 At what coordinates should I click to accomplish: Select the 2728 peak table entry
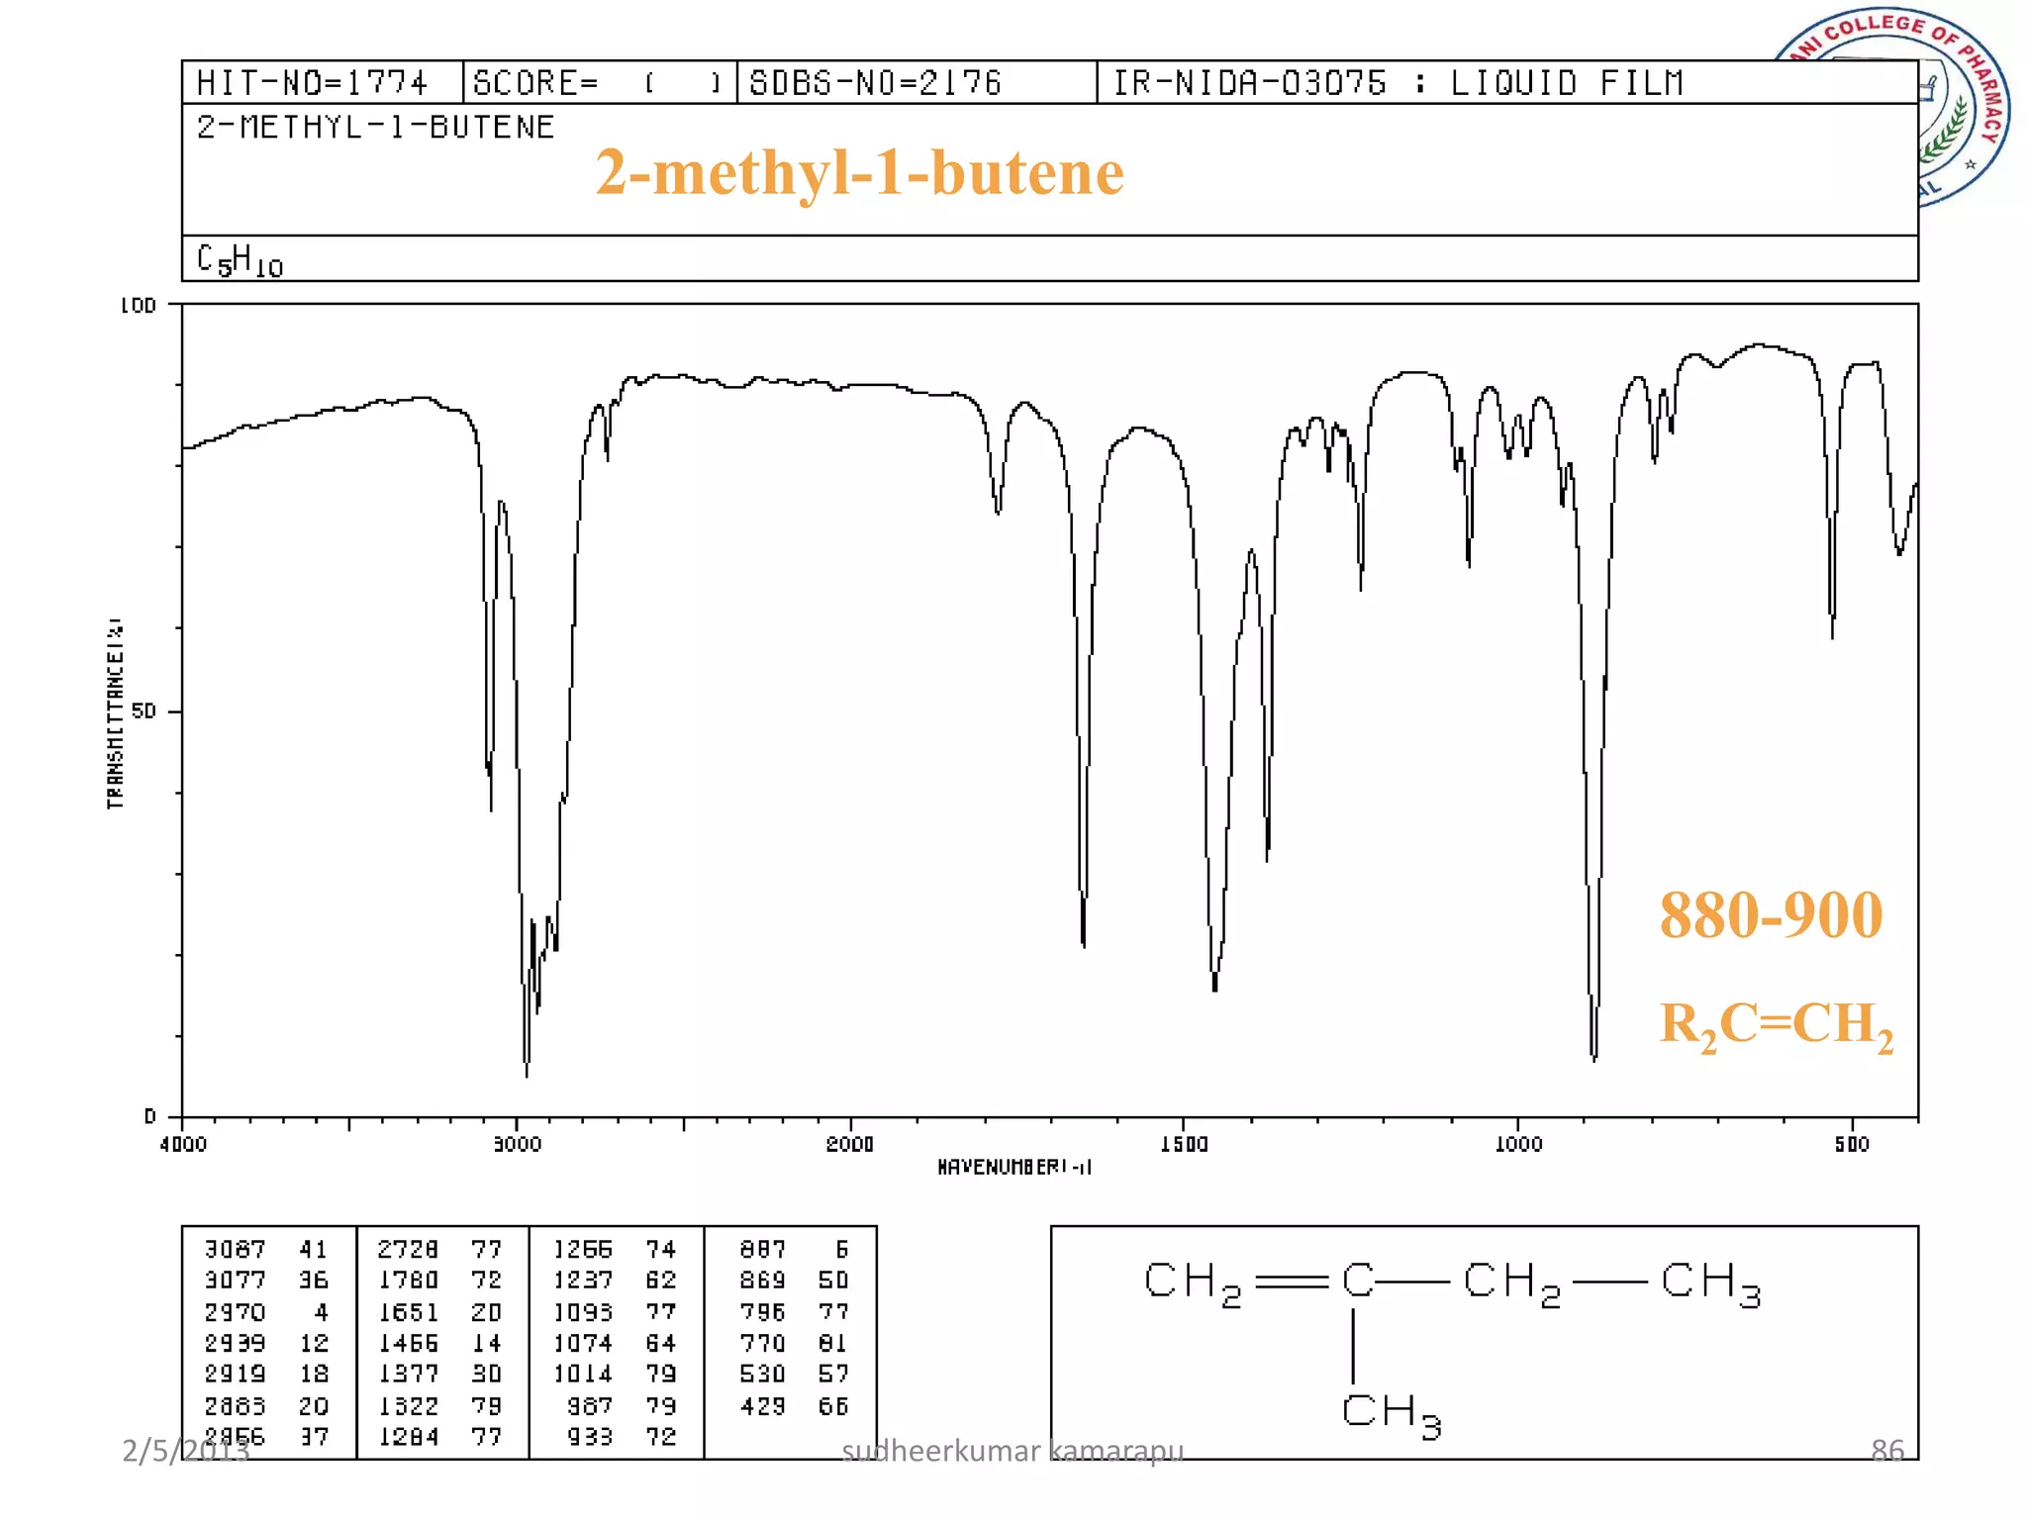(x=439, y=1250)
